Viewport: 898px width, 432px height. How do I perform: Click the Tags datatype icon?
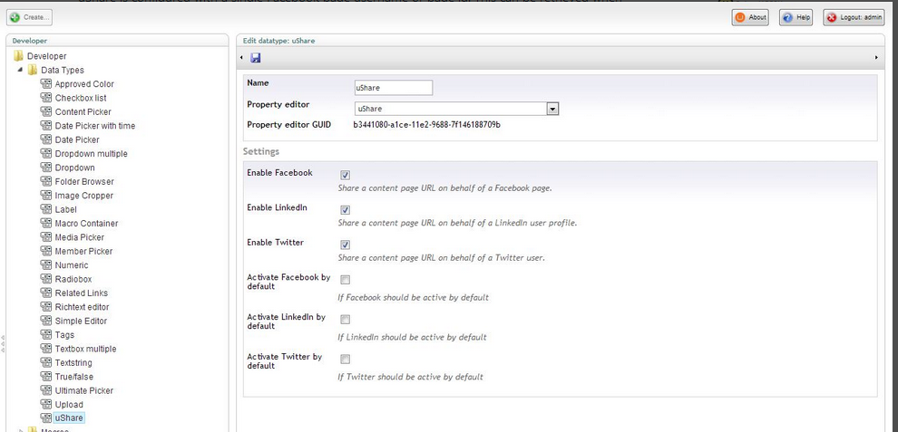click(x=46, y=335)
